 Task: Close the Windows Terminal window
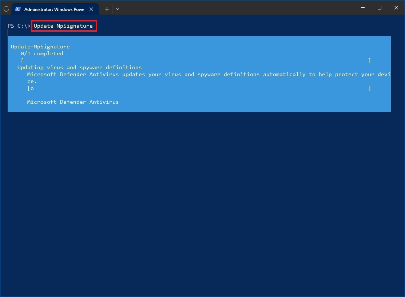396,8
